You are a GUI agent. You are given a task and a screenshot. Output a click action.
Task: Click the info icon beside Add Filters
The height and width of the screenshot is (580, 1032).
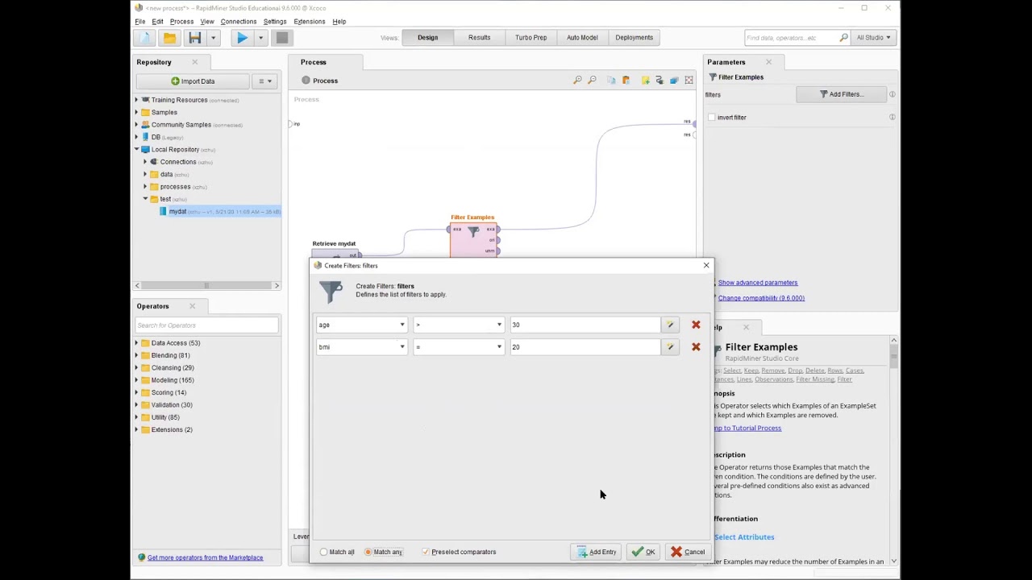coord(893,94)
